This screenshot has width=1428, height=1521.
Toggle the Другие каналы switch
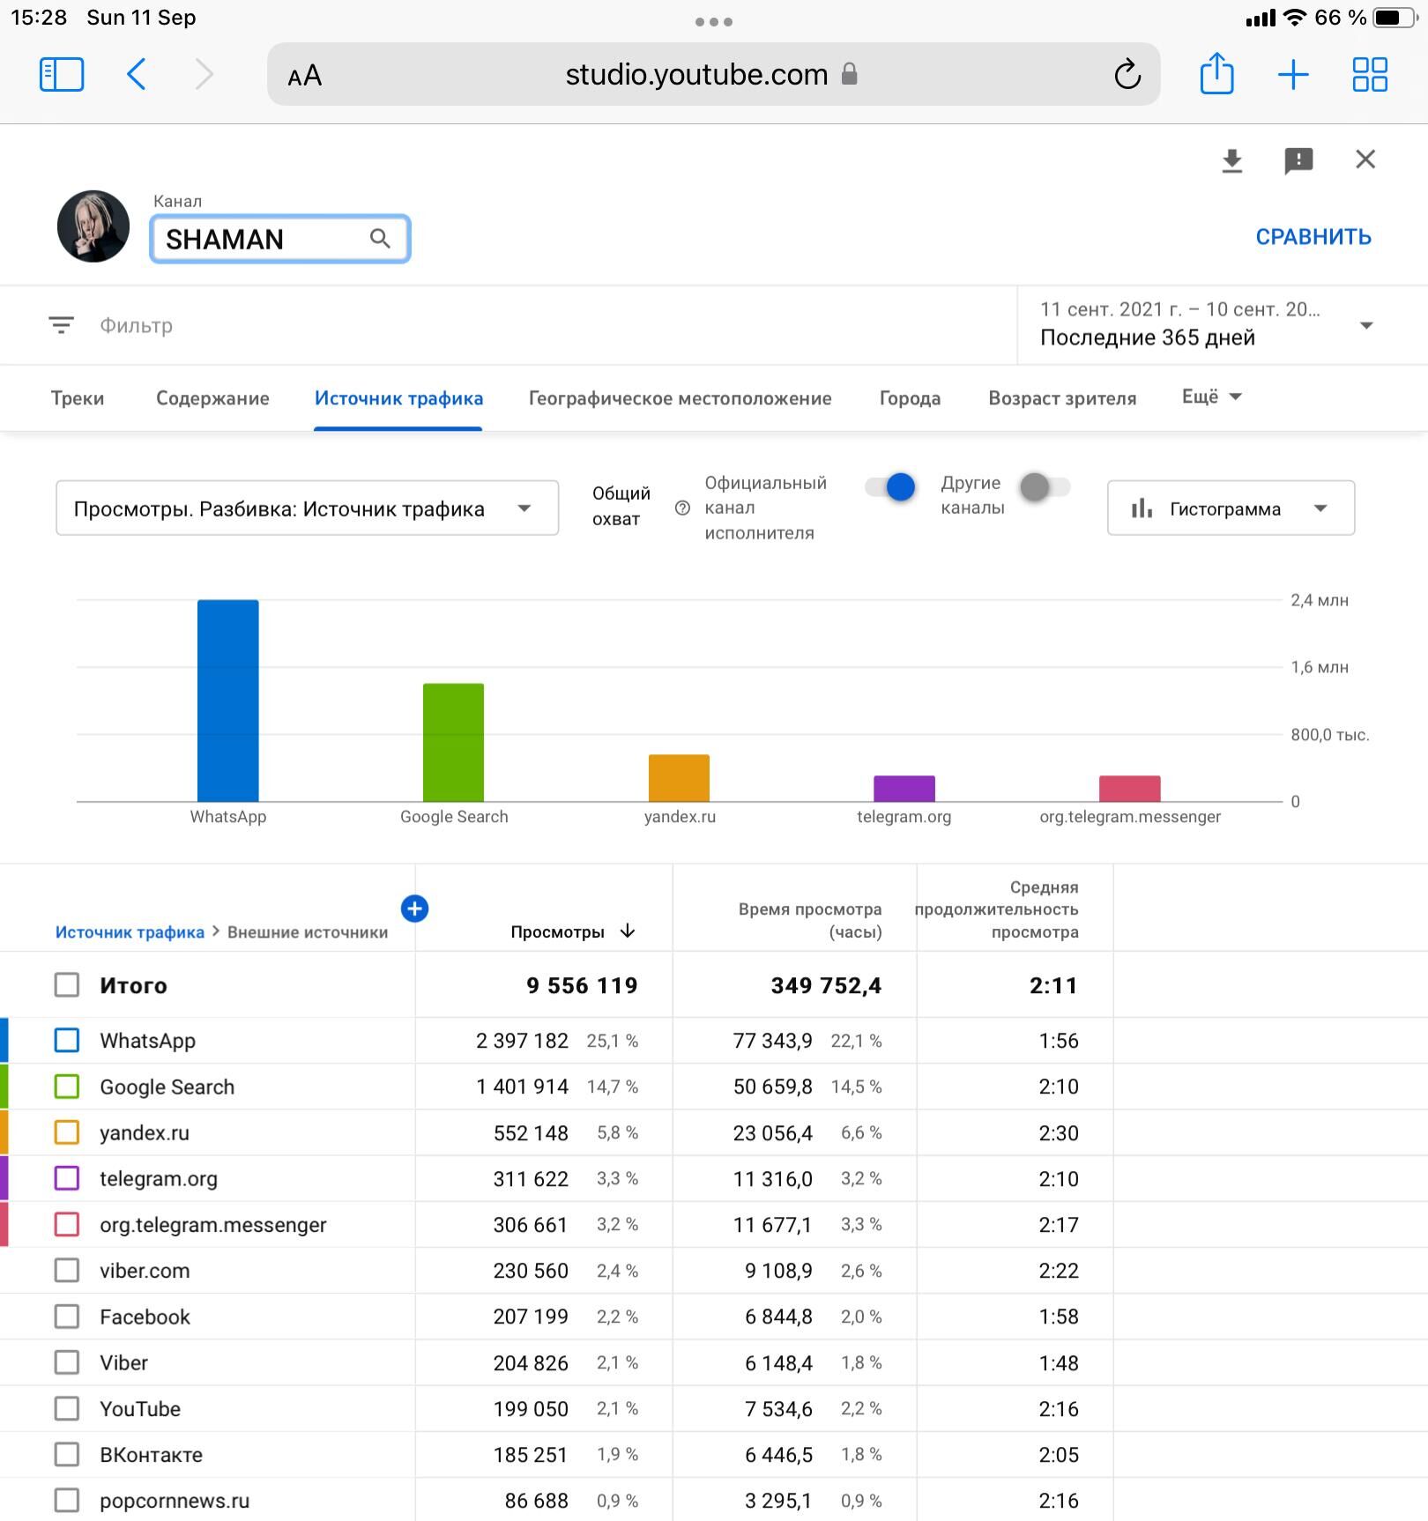[x=1045, y=486]
